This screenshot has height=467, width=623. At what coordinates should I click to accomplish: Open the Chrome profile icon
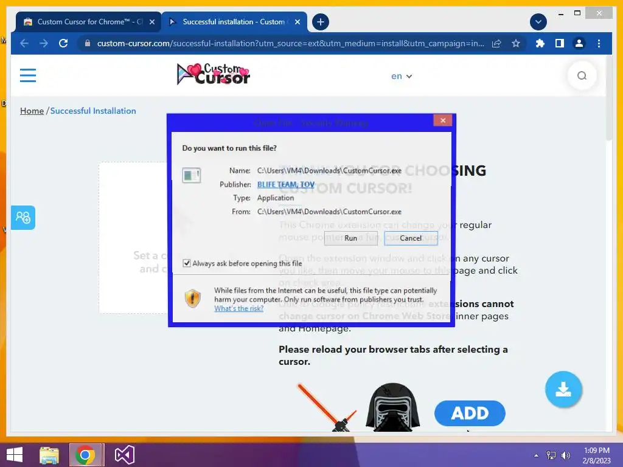coord(579,43)
